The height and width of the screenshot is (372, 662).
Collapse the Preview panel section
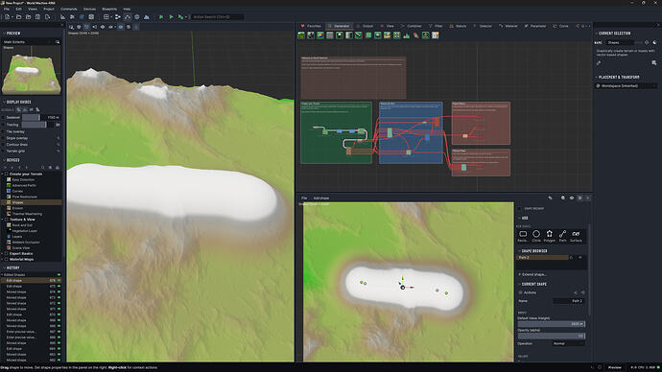point(4,33)
